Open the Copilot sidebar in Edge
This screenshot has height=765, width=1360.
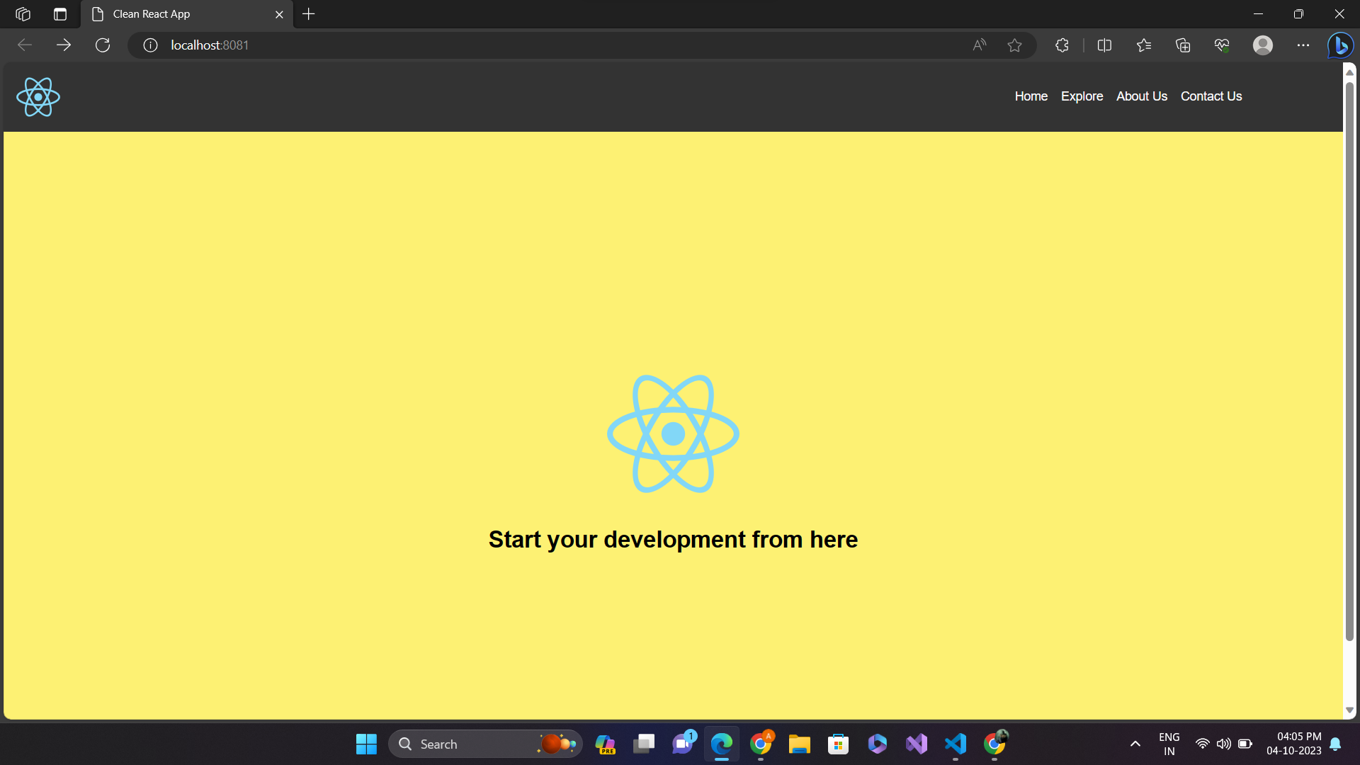coord(1340,45)
